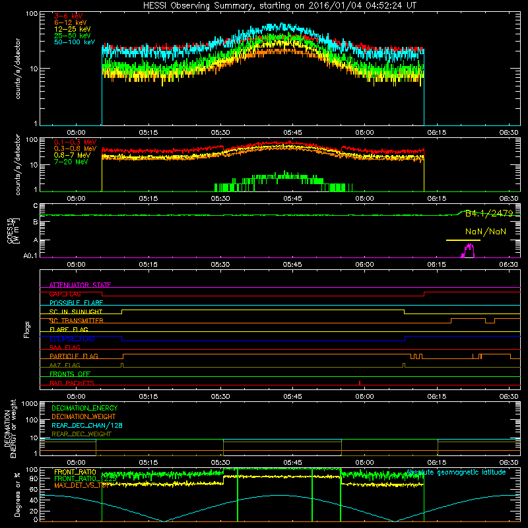This screenshot has height=528, width=528.
Task: Click the red 0.1-0.3 MeV legend label
Action: 75,142
